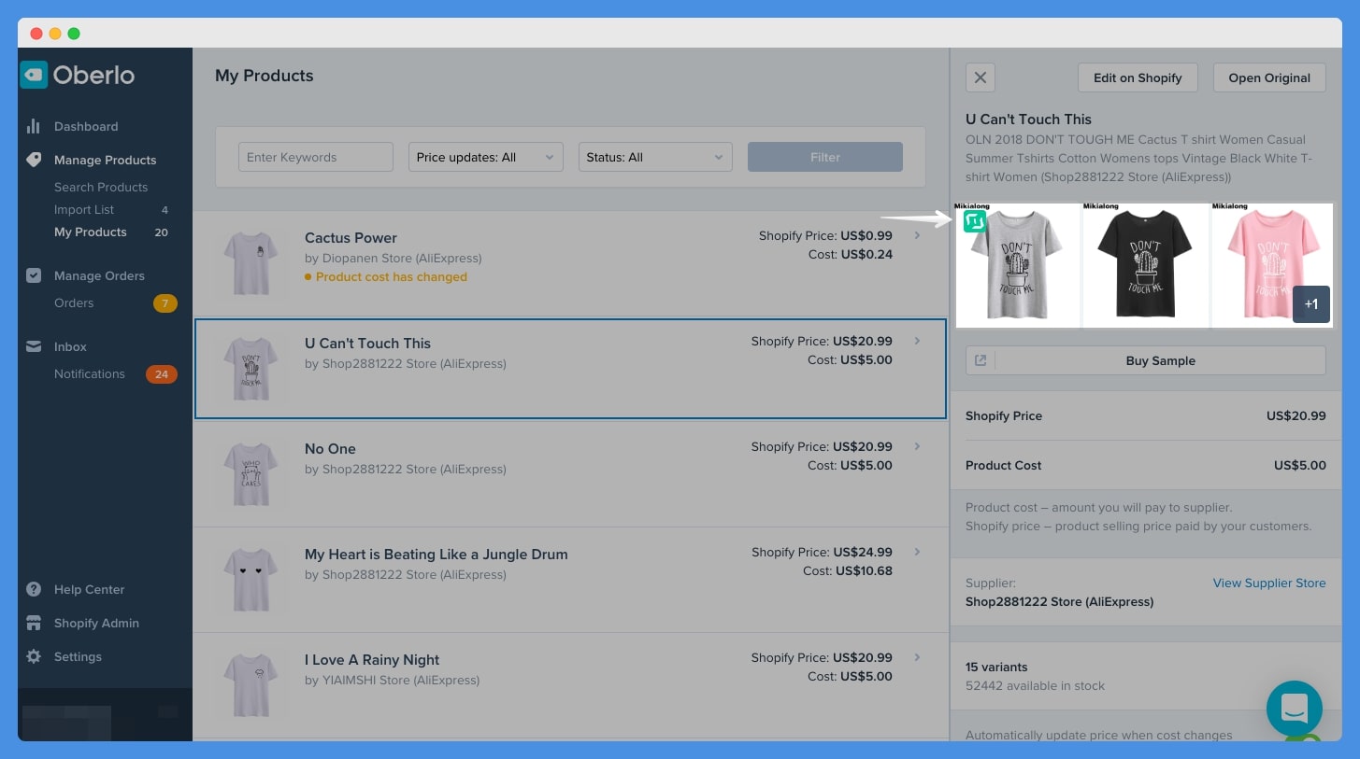
Task: Click the orange 7 orders badge
Action: tap(165, 303)
